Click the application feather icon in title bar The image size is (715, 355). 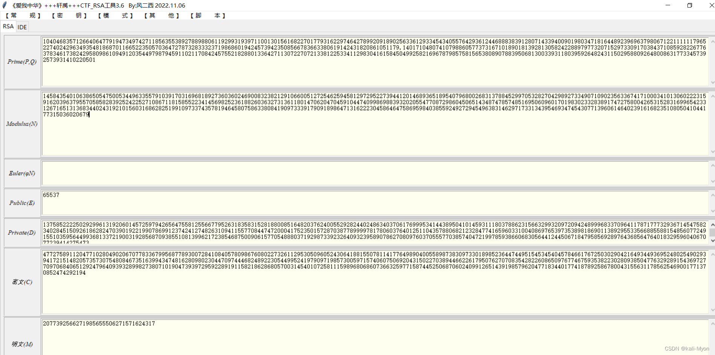coord(4,5)
